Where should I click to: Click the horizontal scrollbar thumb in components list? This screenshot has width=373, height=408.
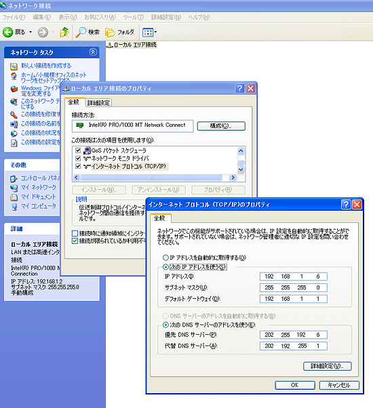coord(151,178)
